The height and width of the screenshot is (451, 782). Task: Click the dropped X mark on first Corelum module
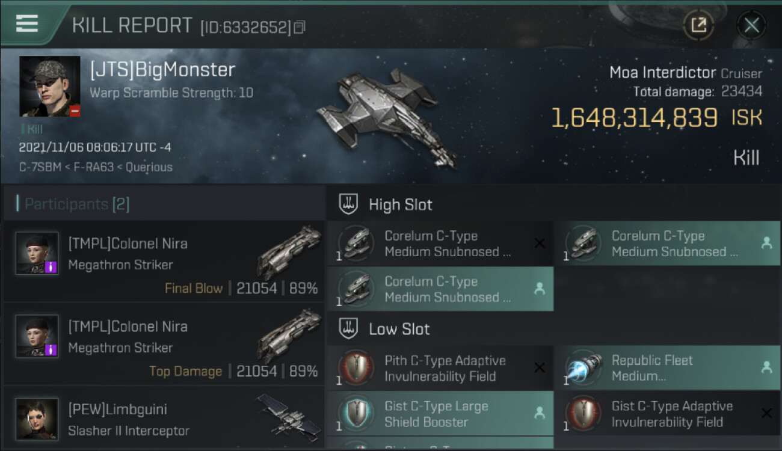[540, 243]
